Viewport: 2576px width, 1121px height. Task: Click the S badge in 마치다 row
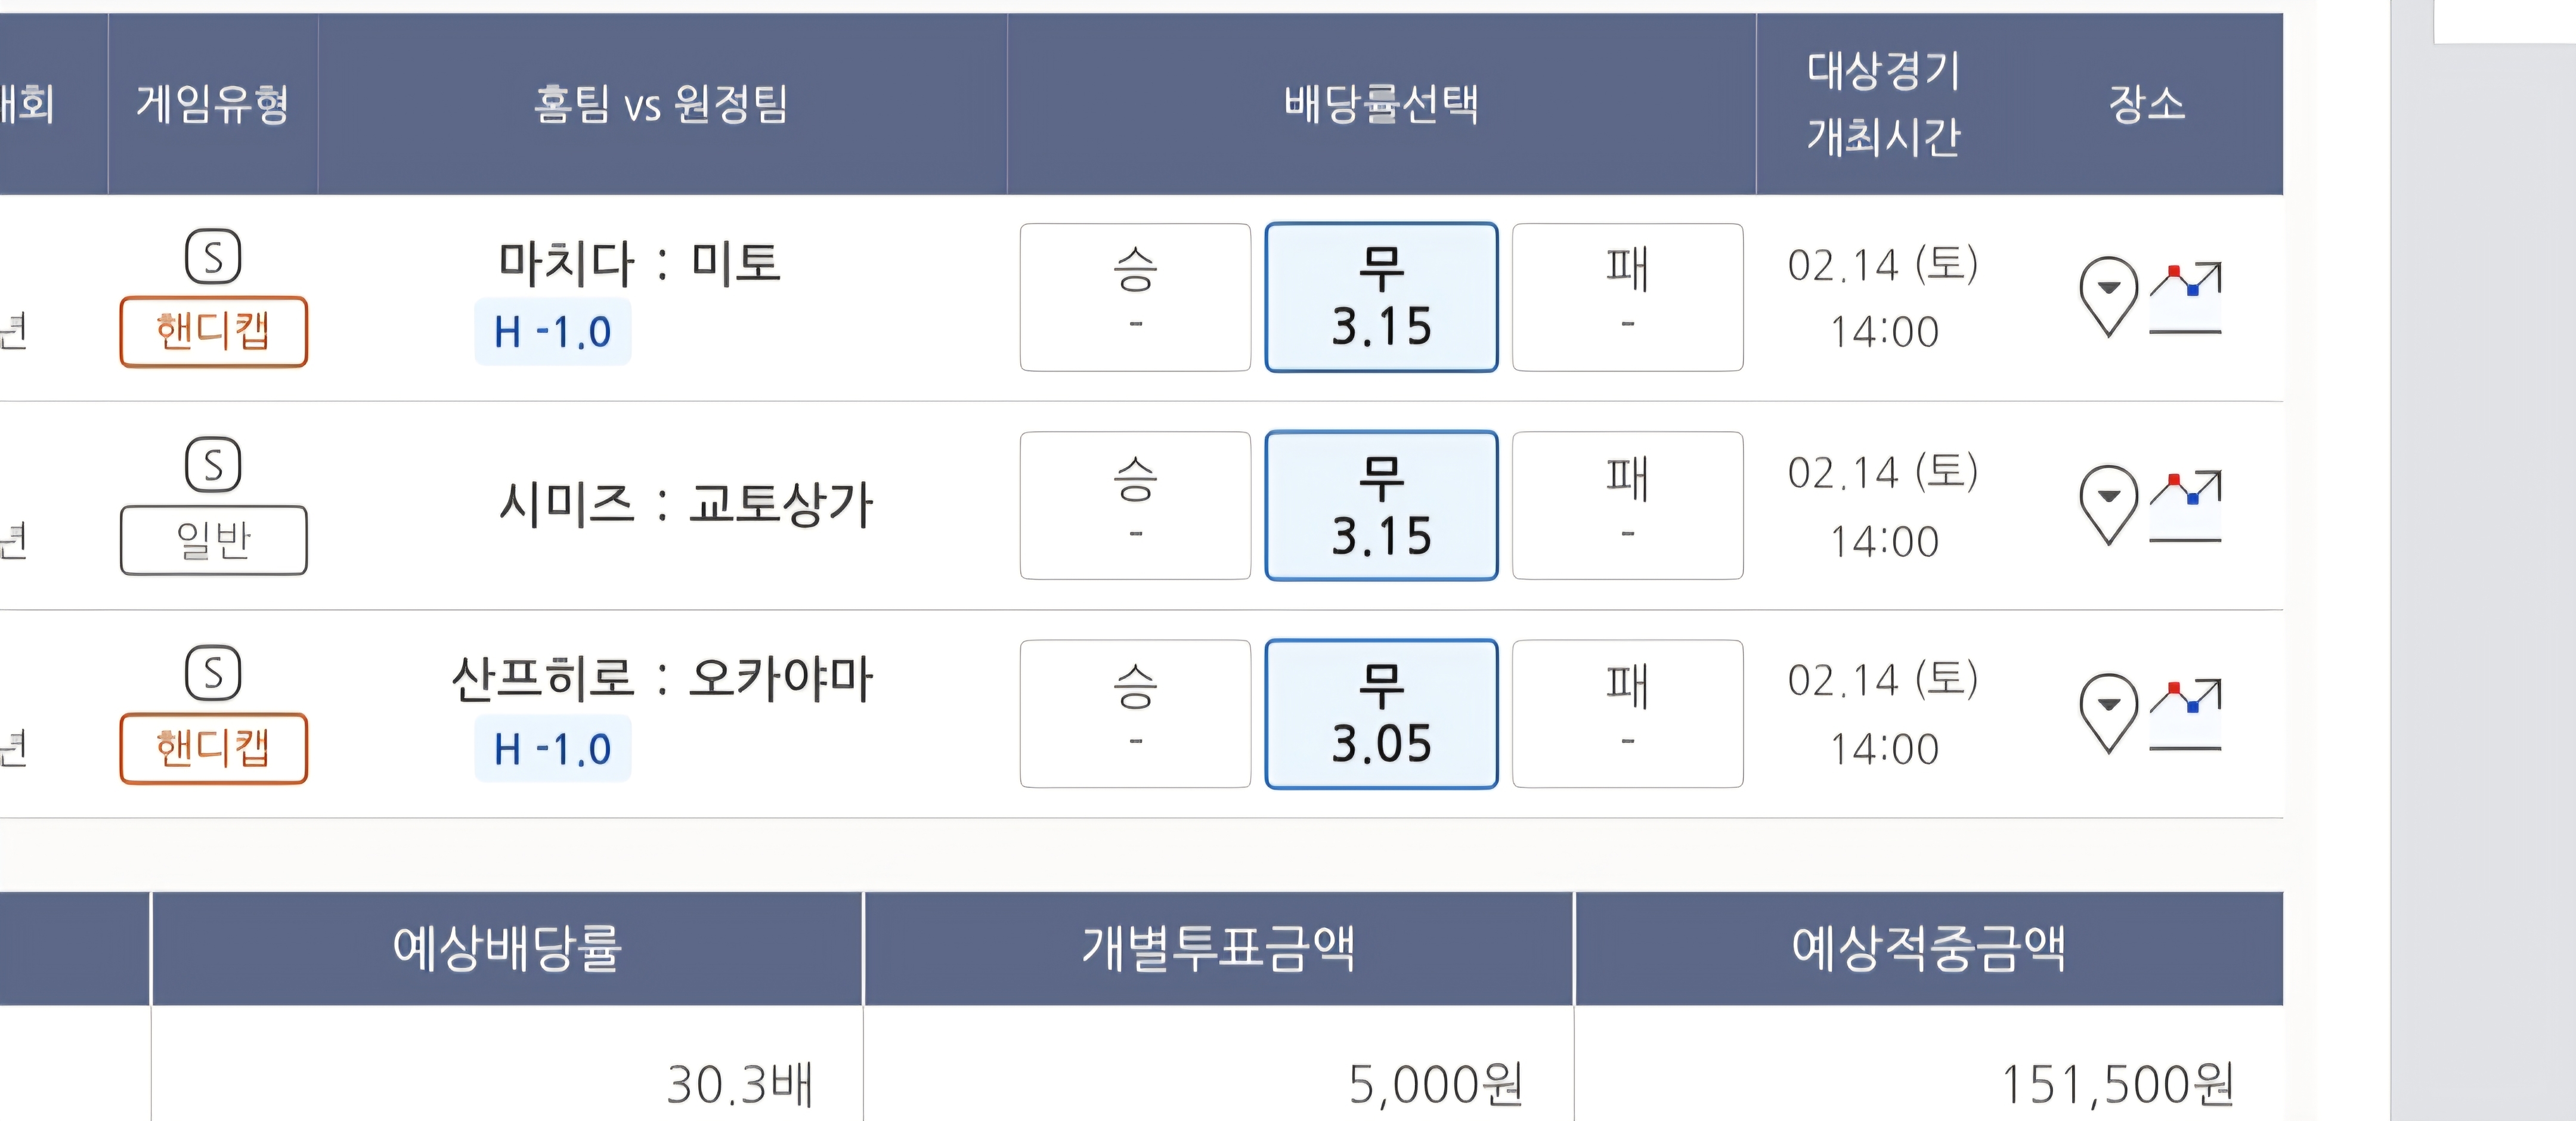213,257
